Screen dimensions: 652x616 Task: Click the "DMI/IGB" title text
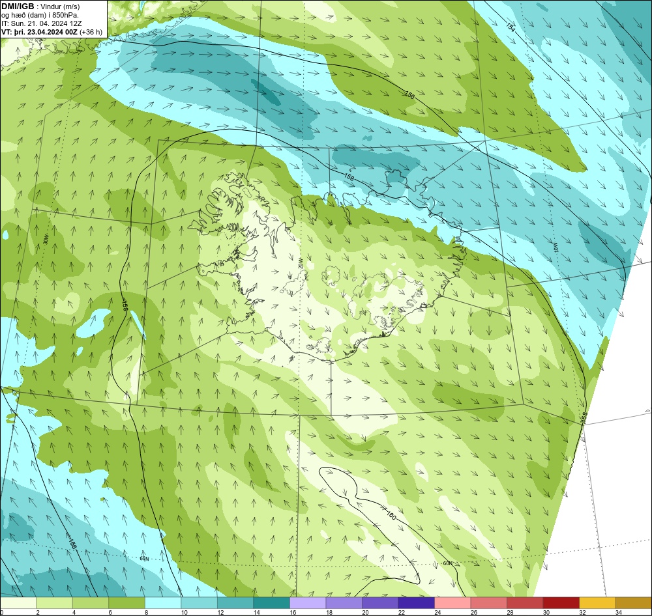point(18,7)
